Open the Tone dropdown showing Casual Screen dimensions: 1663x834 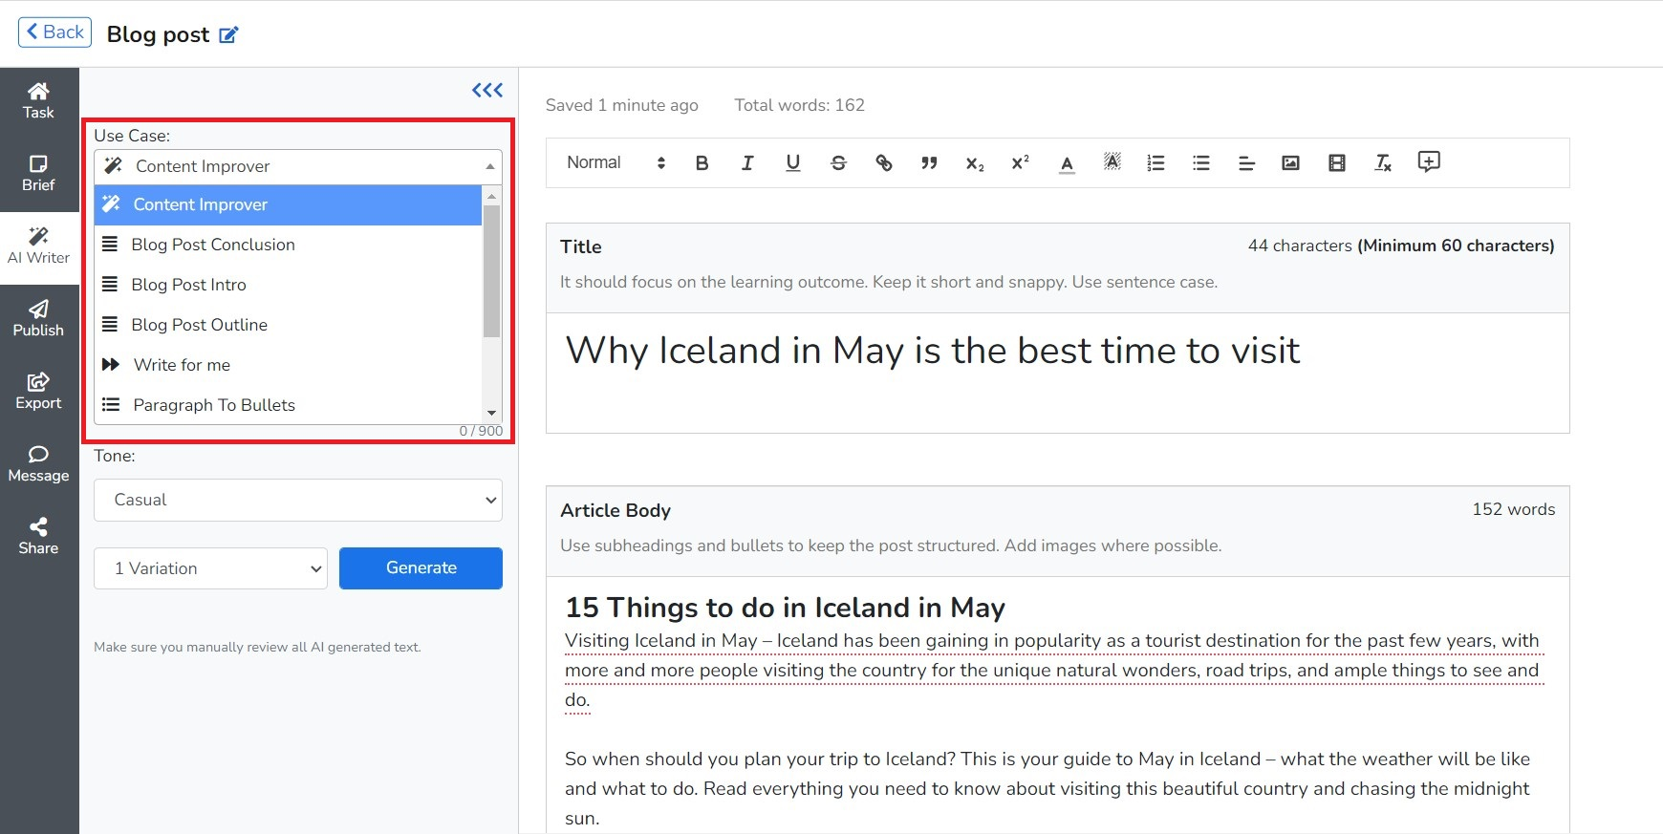click(x=297, y=500)
